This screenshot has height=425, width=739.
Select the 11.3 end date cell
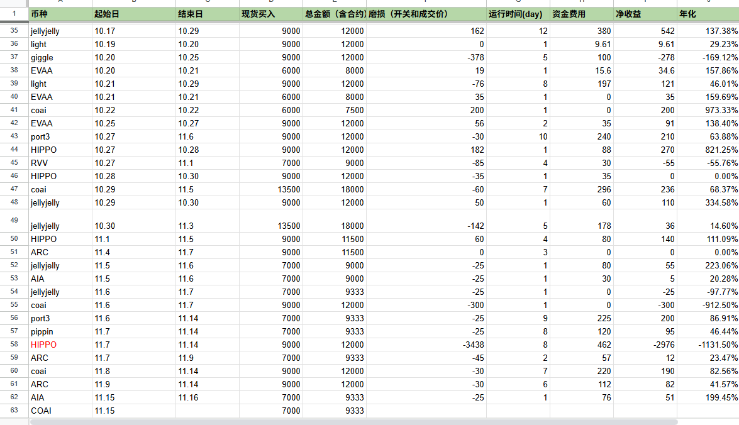pos(208,221)
